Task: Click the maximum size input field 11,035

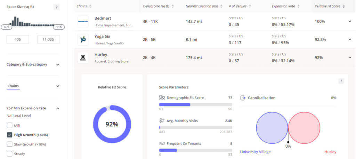Action: 48,40
